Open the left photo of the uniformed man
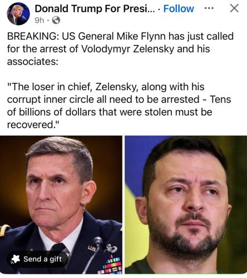Image resolution: width=247 pixels, height=278 pixels. tap(61, 205)
